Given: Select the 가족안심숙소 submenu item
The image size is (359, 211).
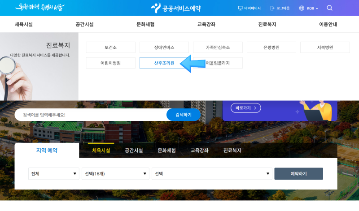Looking at the screenshot, I should 218,47.
